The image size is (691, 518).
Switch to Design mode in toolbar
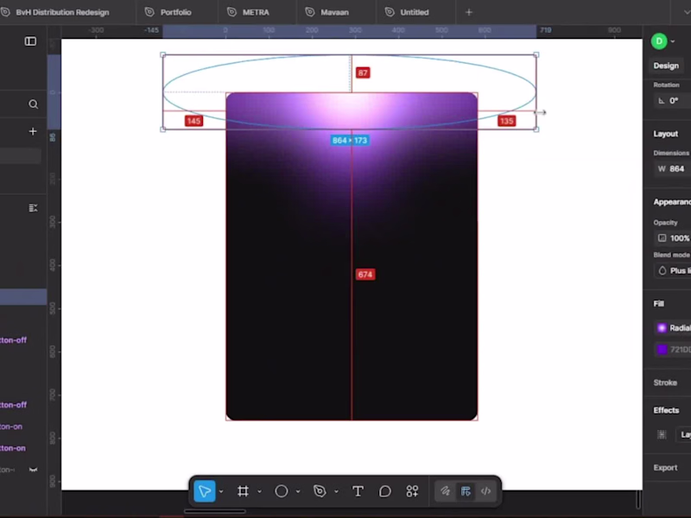coord(466,491)
